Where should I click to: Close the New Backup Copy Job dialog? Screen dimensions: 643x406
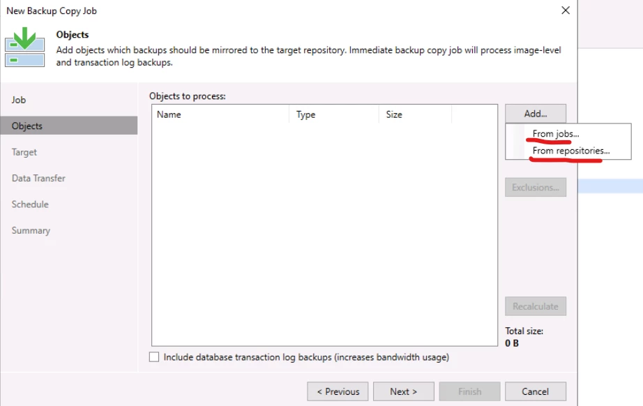pyautogui.click(x=566, y=10)
